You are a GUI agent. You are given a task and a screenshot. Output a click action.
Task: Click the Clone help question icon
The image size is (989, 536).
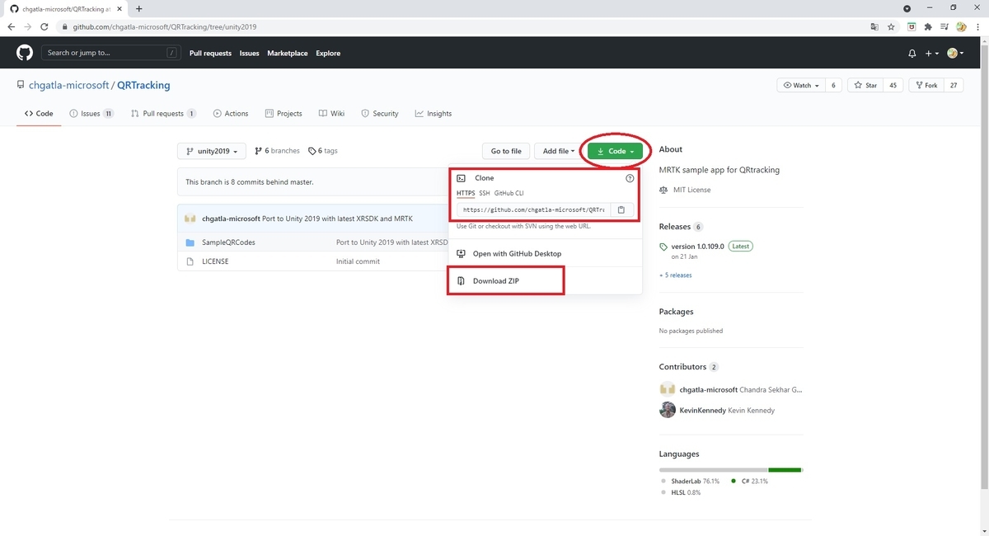click(x=630, y=178)
